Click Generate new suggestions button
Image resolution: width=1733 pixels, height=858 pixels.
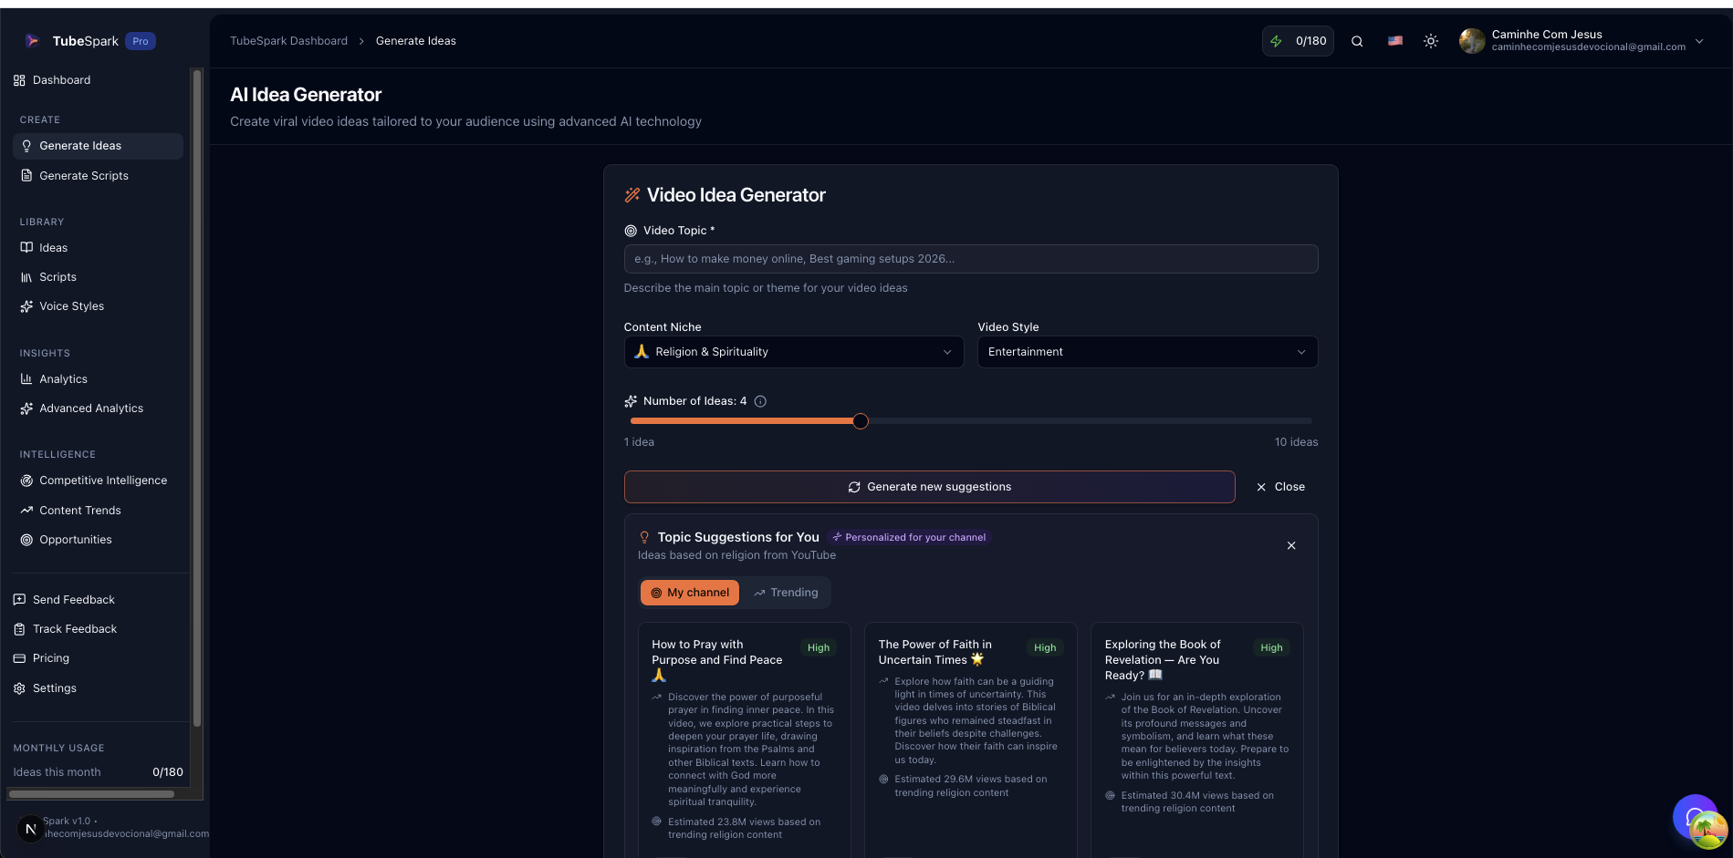(929, 487)
